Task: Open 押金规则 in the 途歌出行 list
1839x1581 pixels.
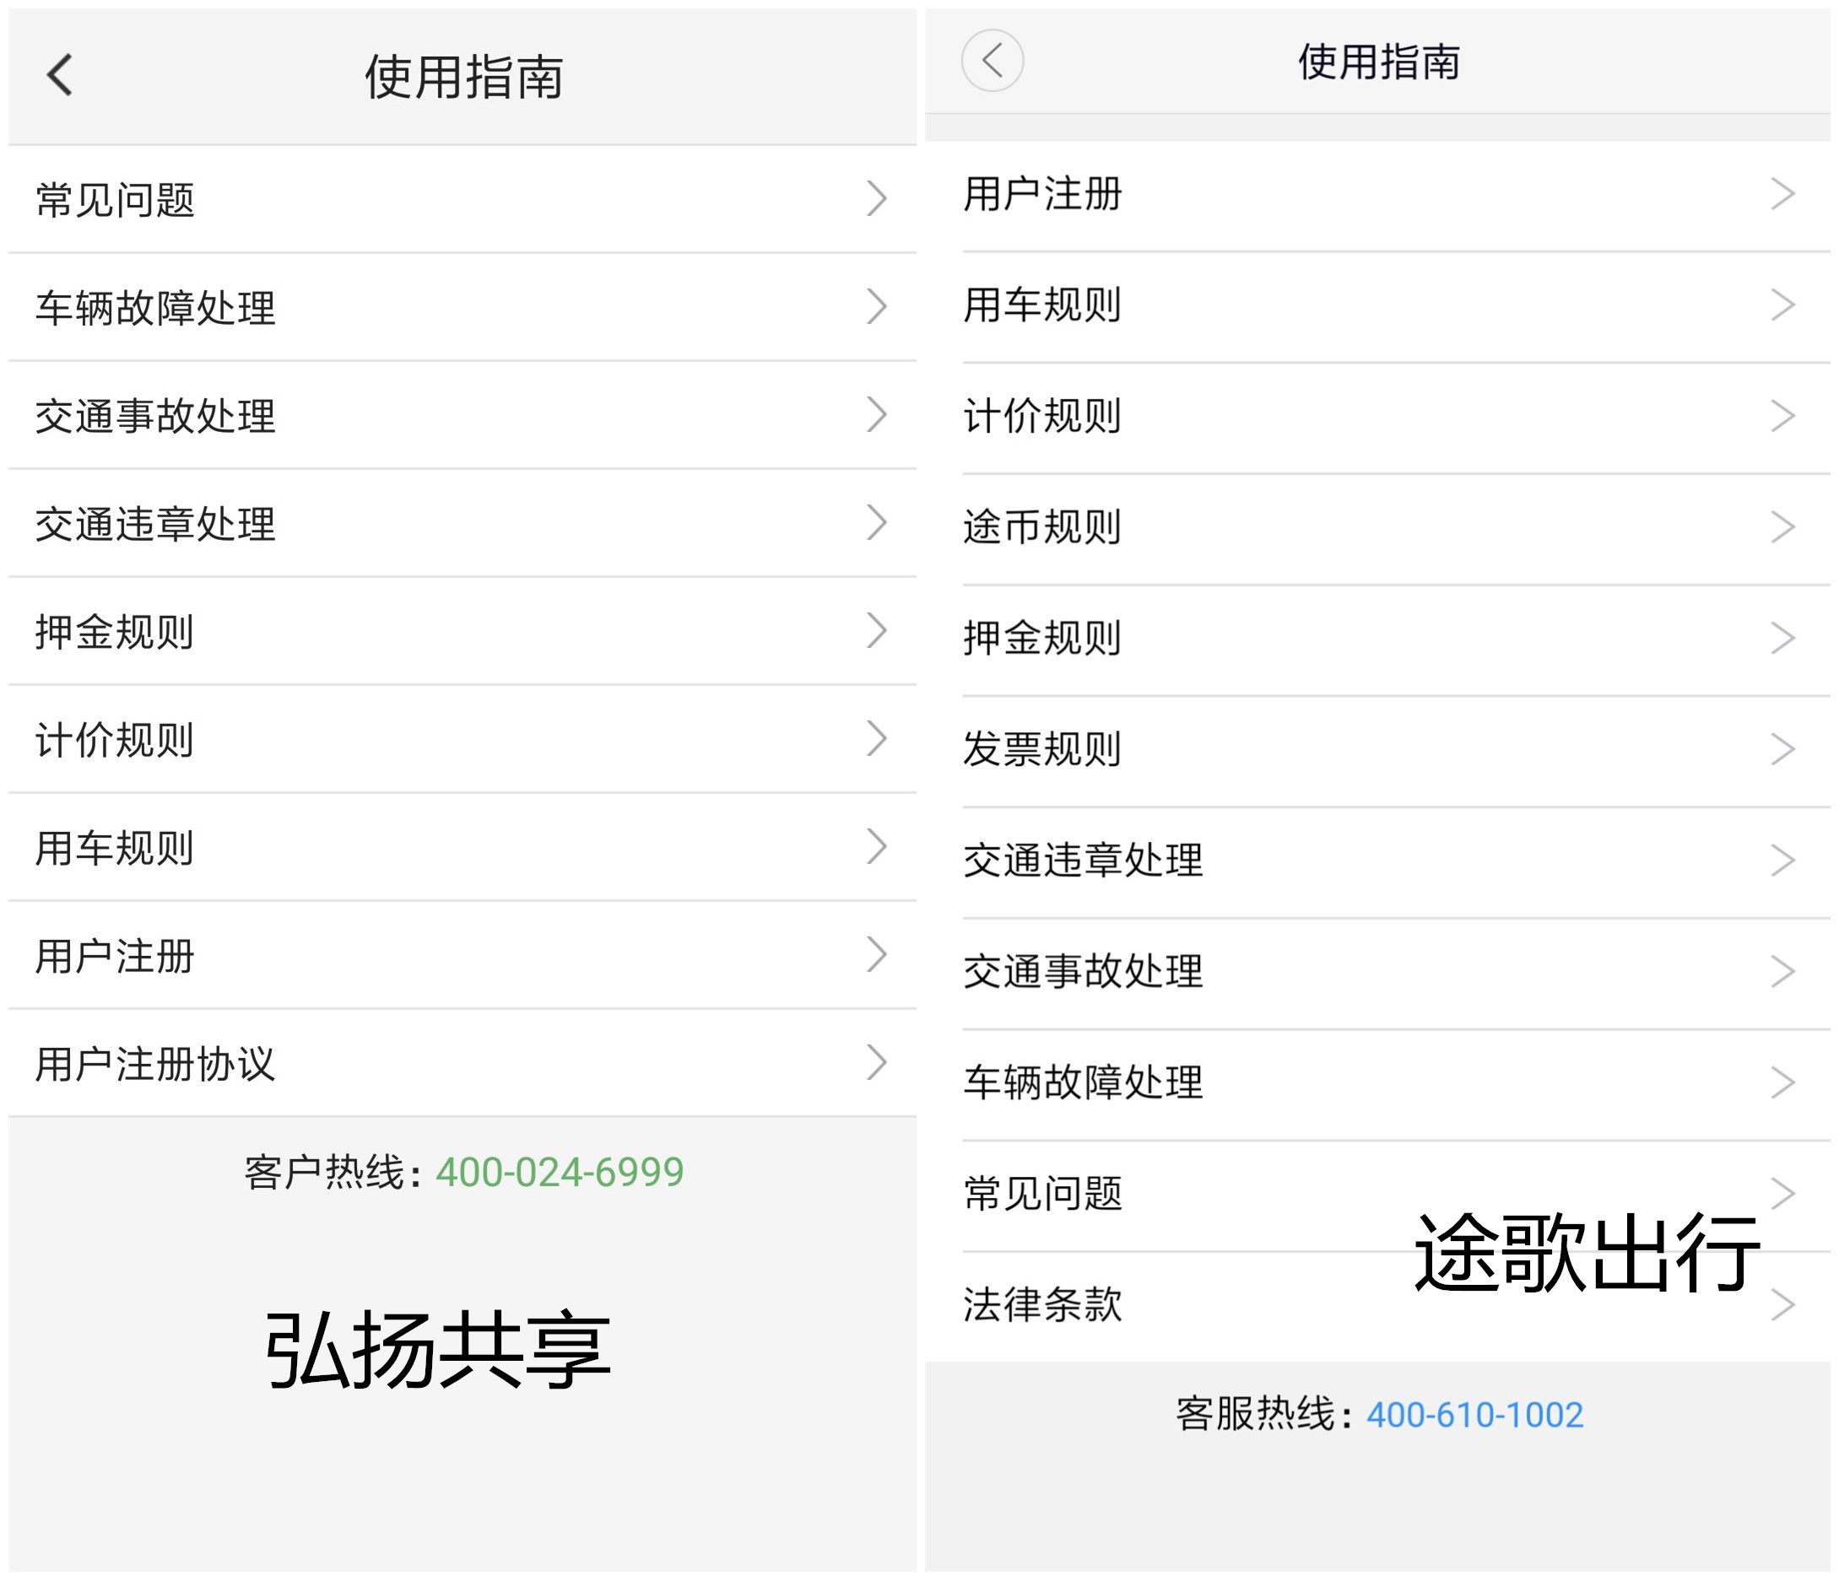Action: pos(1377,639)
